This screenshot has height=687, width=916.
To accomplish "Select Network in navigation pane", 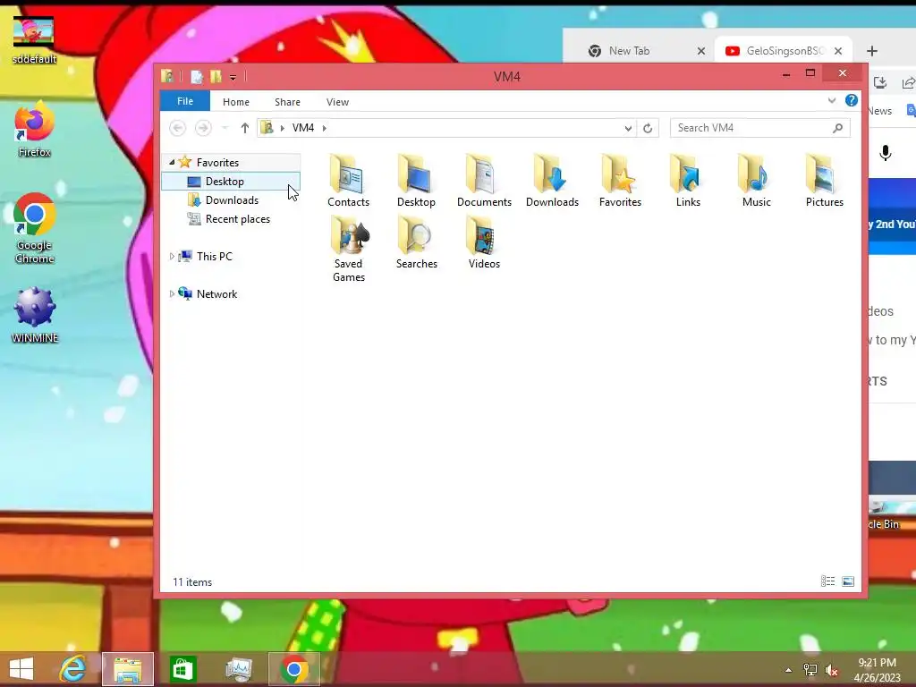I will (216, 293).
